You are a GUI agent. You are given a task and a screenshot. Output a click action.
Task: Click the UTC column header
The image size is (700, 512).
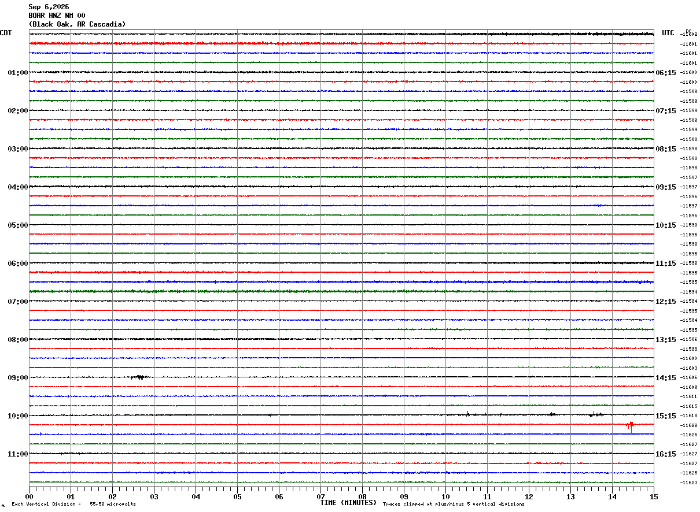tap(668, 33)
